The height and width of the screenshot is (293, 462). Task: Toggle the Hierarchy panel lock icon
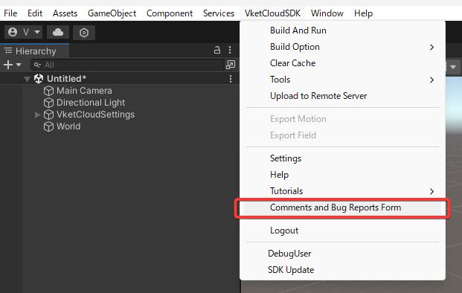tap(217, 50)
